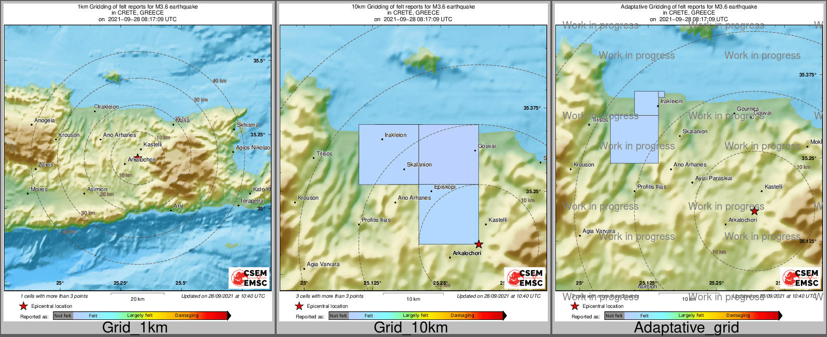Click the legend star icon under Grid_10km map

[299, 306]
